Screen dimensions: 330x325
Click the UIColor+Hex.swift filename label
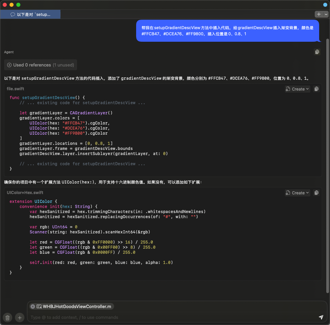point(25,192)
